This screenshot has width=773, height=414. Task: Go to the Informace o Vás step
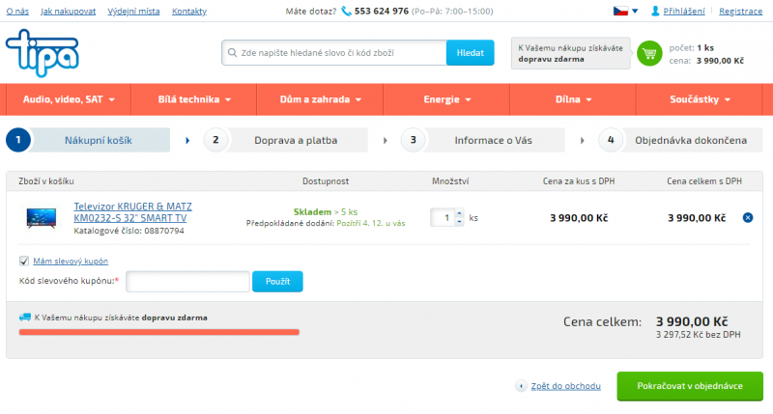coord(493,140)
